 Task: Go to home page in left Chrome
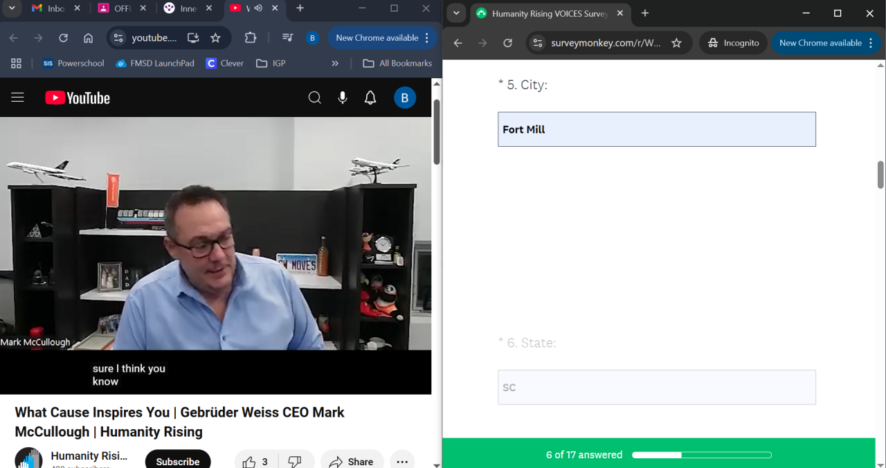(88, 38)
